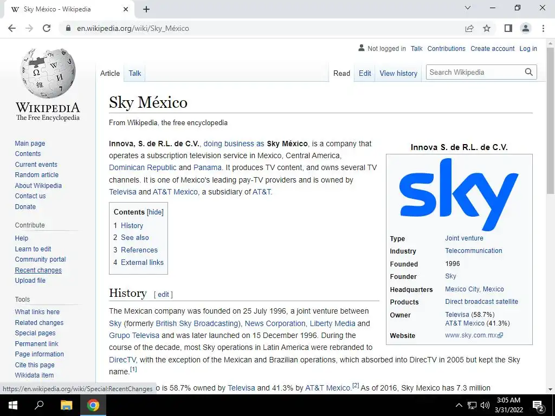
Task: Open the View history tab
Action: [398, 73]
